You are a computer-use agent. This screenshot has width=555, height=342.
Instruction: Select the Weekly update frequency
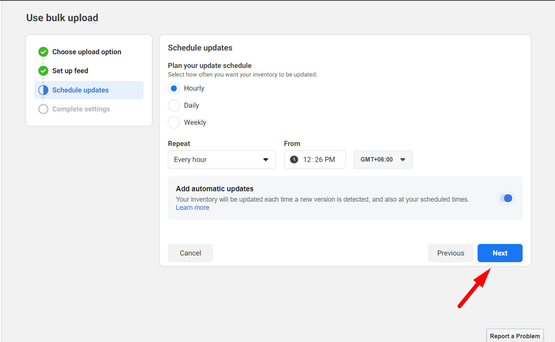click(x=174, y=122)
